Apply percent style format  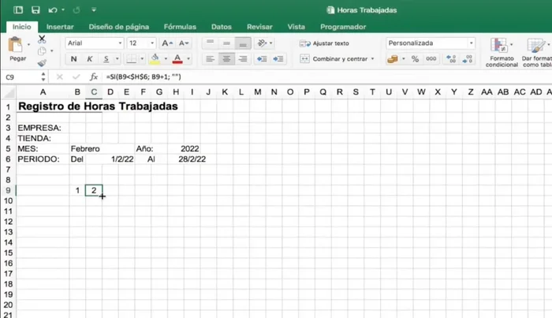click(415, 59)
